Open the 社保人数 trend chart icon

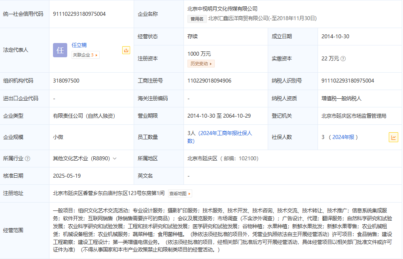[393, 137]
